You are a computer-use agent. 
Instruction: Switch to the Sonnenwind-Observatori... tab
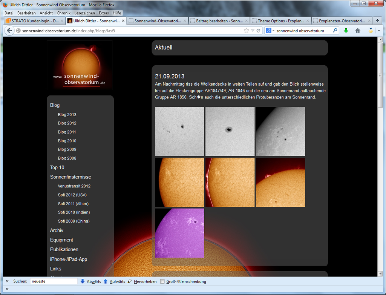pyautogui.click(x=158, y=21)
